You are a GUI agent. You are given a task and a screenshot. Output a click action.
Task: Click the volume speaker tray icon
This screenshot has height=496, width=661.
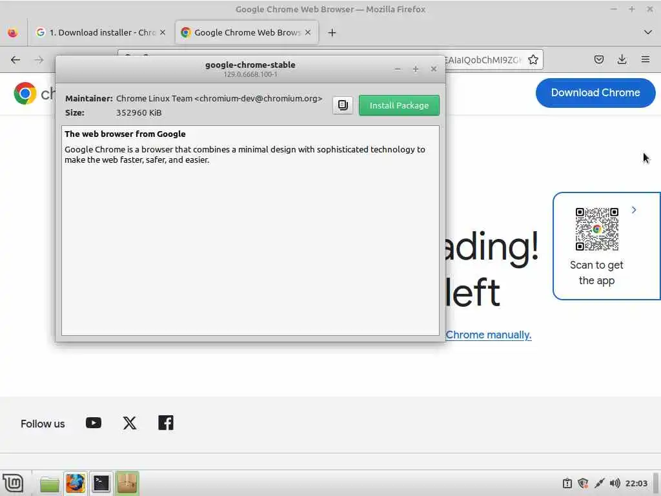coord(615,483)
